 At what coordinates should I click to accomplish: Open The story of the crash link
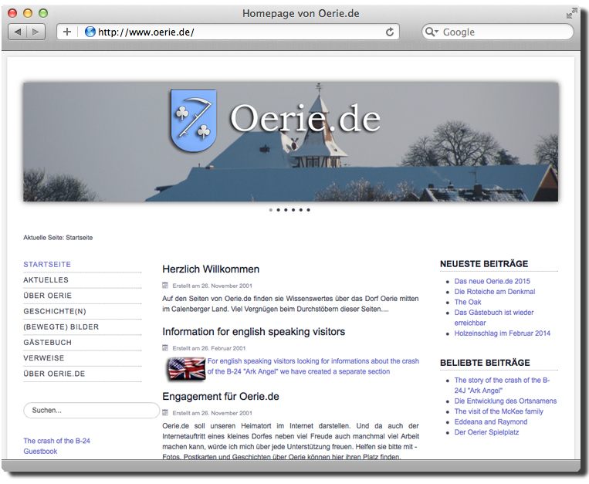pyautogui.click(x=502, y=385)
